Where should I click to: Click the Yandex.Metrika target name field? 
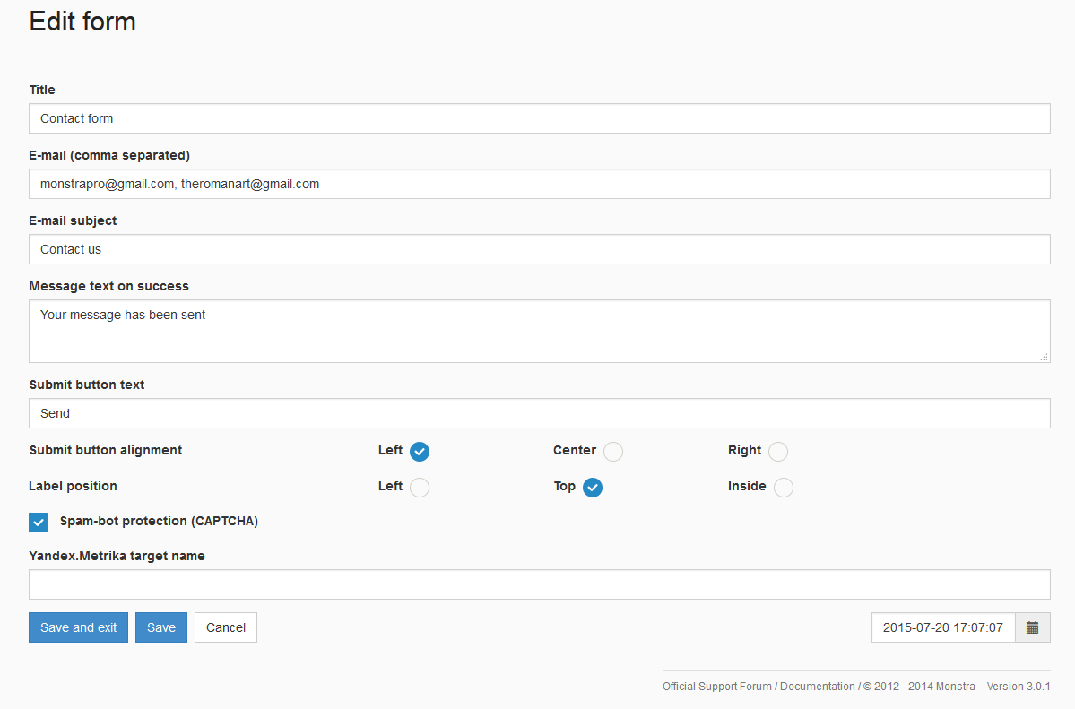(539, 584)
